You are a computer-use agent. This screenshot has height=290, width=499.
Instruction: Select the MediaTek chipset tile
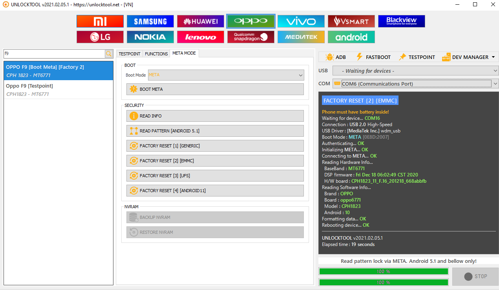coord(301,37)
